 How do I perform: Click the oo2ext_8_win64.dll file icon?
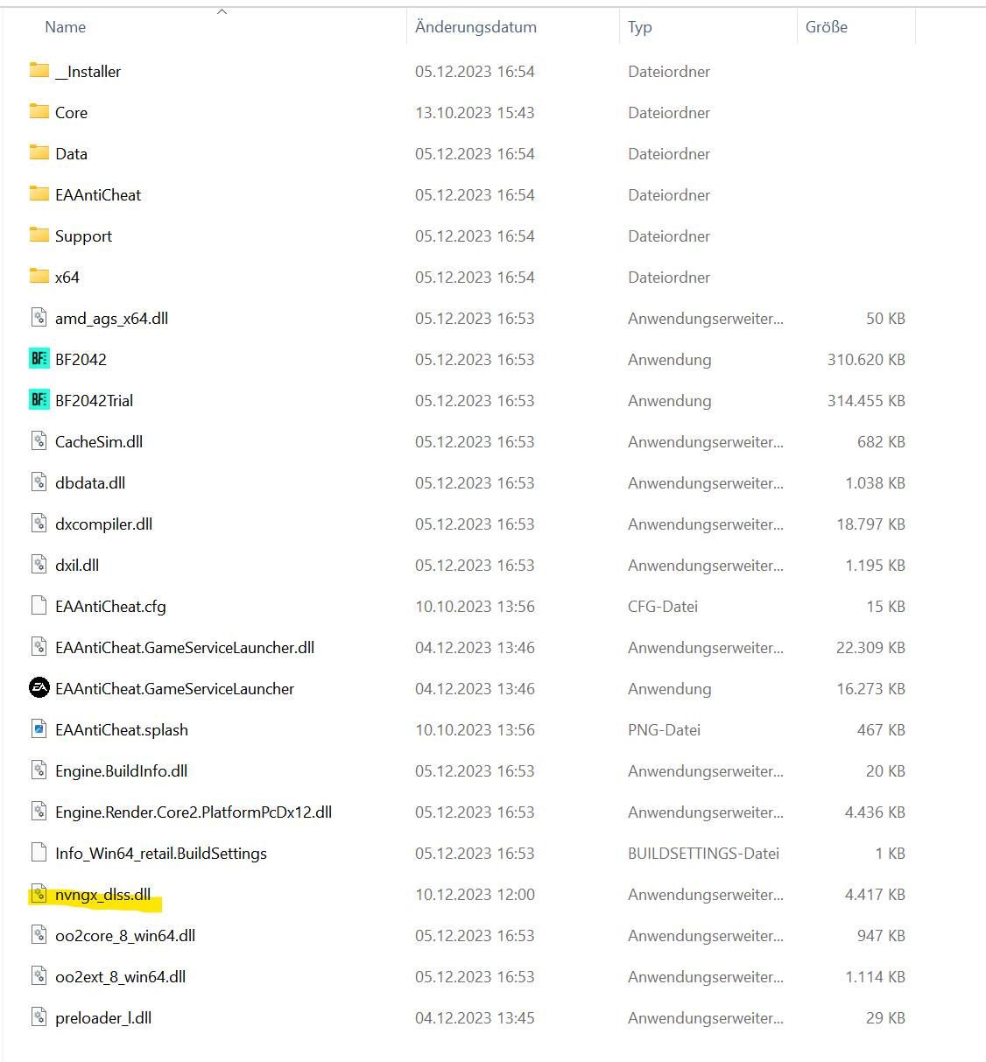(39, 975)
